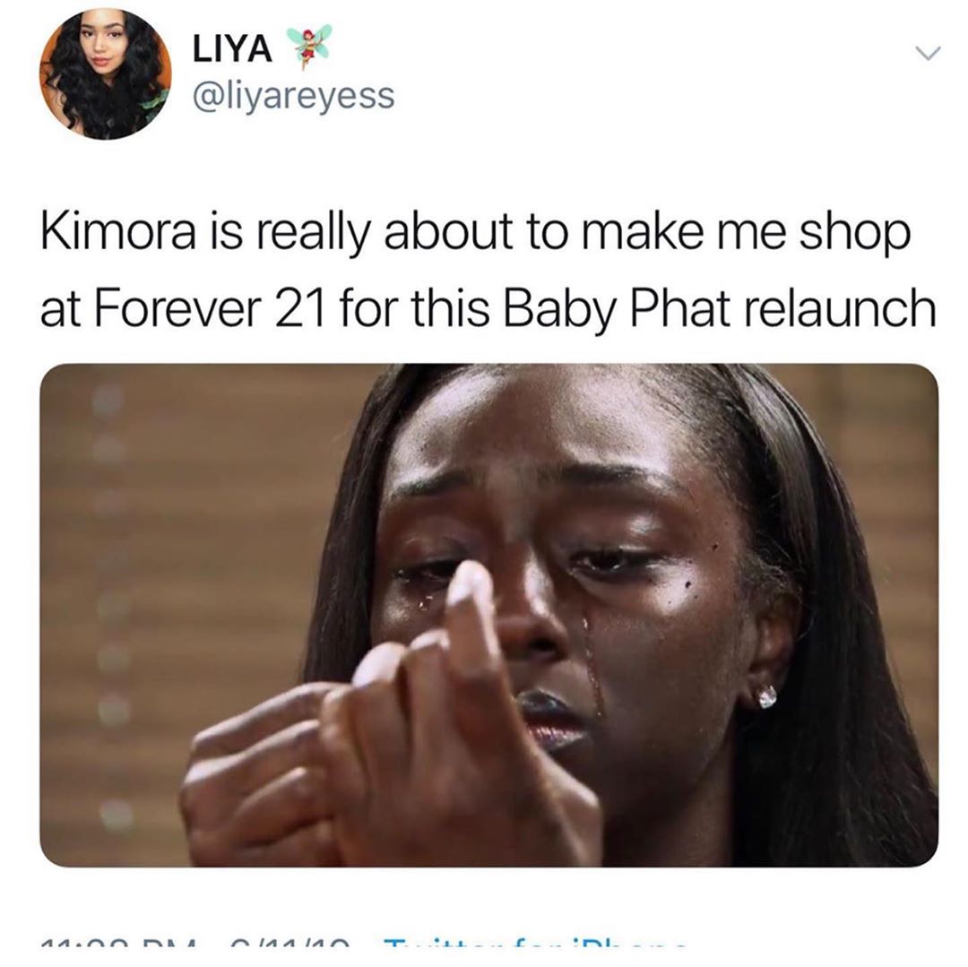
Task: Open the tweet options chevron menu
Action: coord(928,55)
